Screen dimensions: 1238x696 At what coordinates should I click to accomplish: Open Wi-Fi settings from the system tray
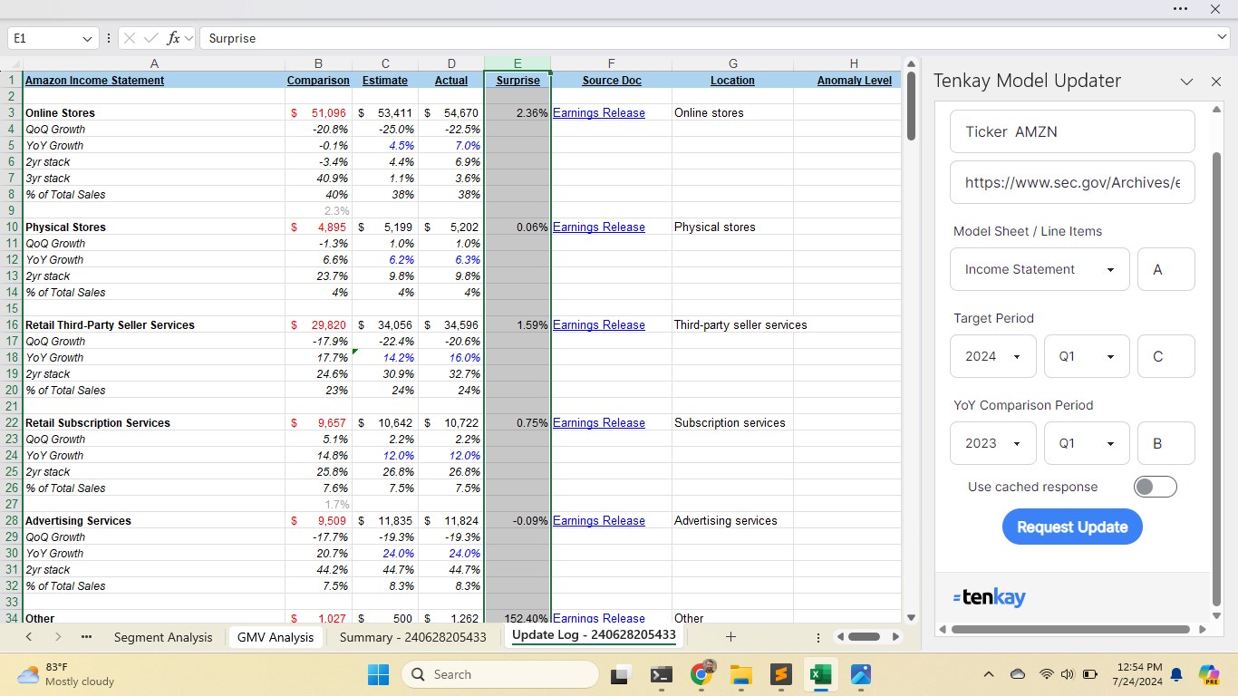[x=1047, y=674]
